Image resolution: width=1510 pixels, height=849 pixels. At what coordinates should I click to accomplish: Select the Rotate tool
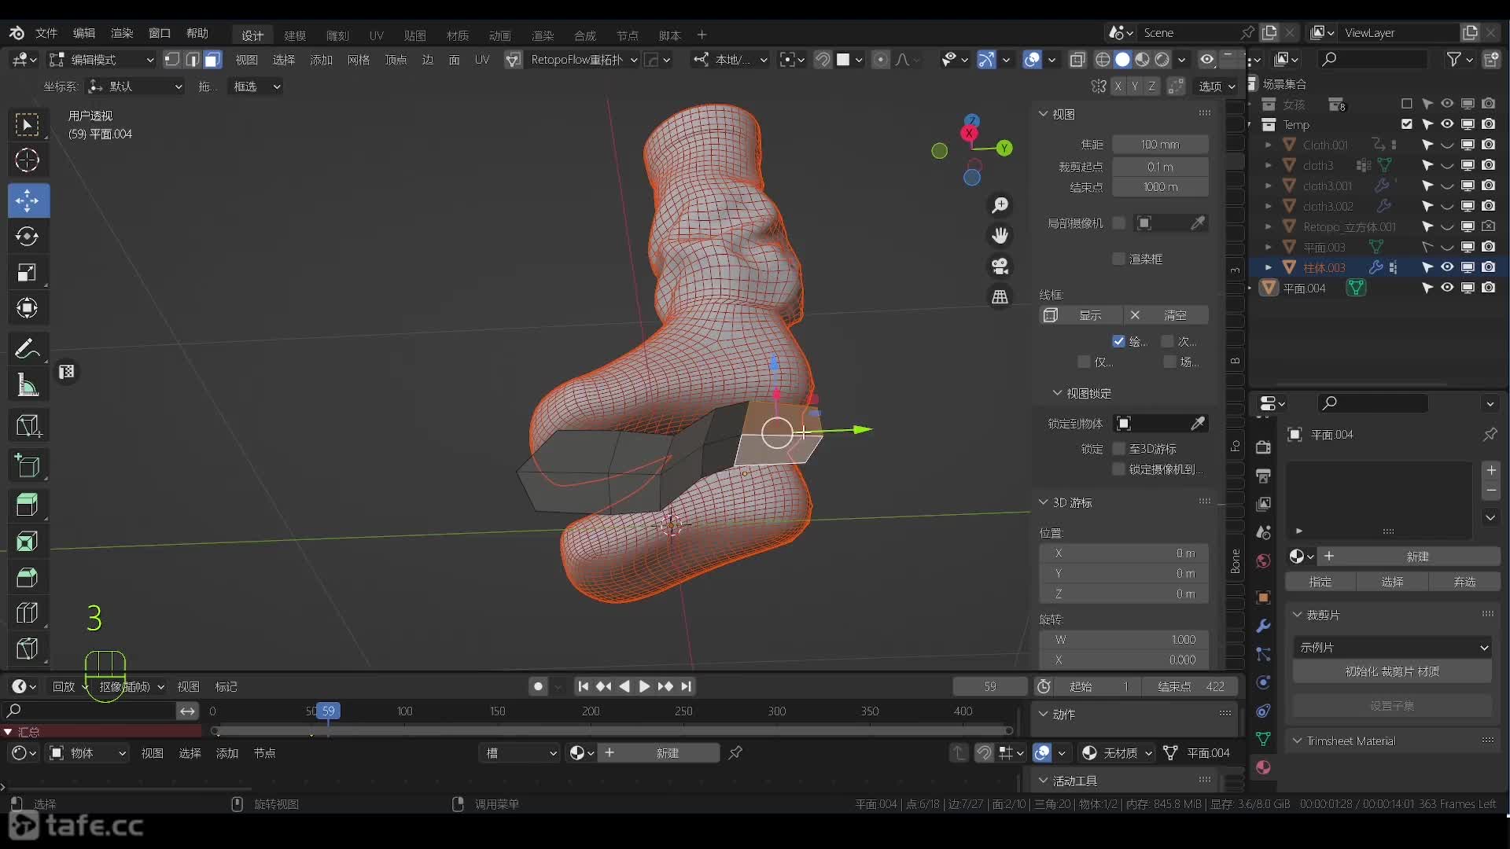[28, 236]
